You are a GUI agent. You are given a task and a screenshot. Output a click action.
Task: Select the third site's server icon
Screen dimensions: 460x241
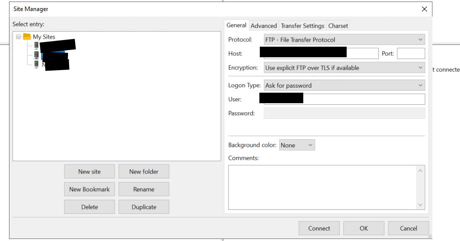click(x=37, y=64)
